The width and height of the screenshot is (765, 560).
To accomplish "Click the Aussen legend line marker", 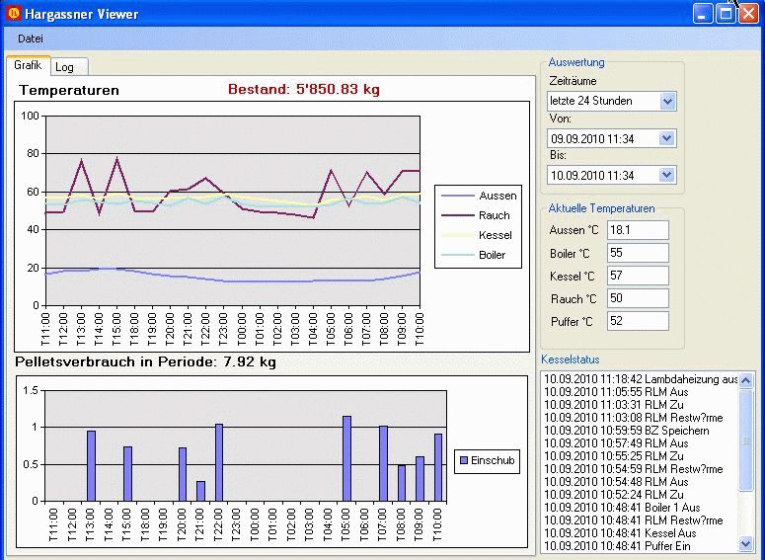I will (x=458, y=196).
